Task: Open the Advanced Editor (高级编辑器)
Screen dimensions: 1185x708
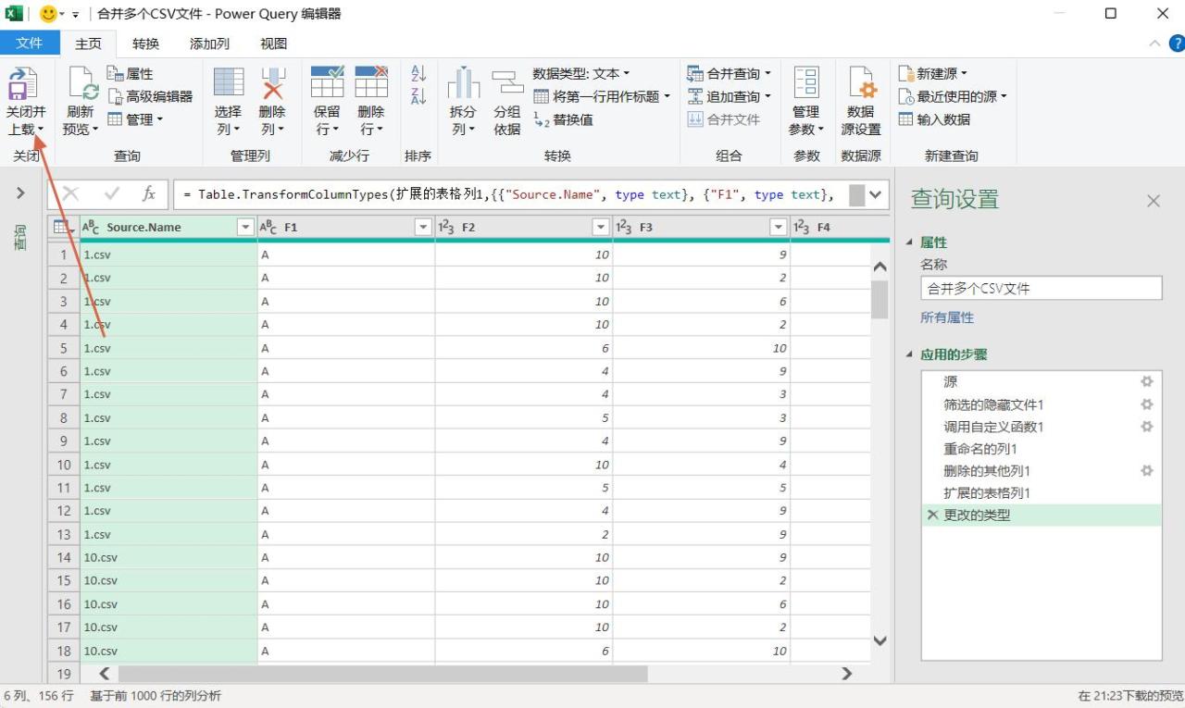Action: (x=150, y=96)
